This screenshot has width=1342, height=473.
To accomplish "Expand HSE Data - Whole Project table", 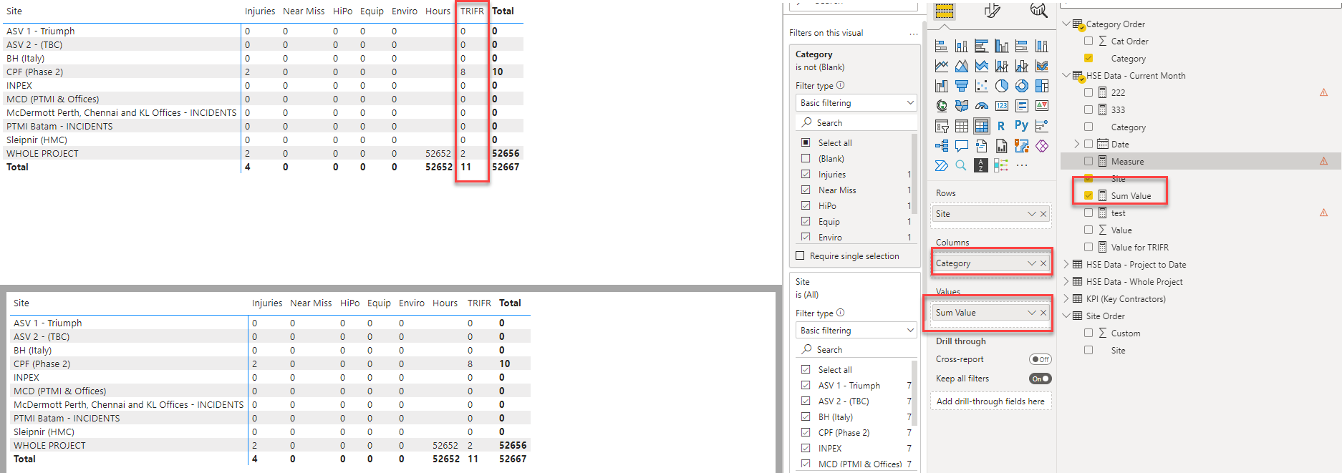I will pyautogui.click(x=1066, y=281).
